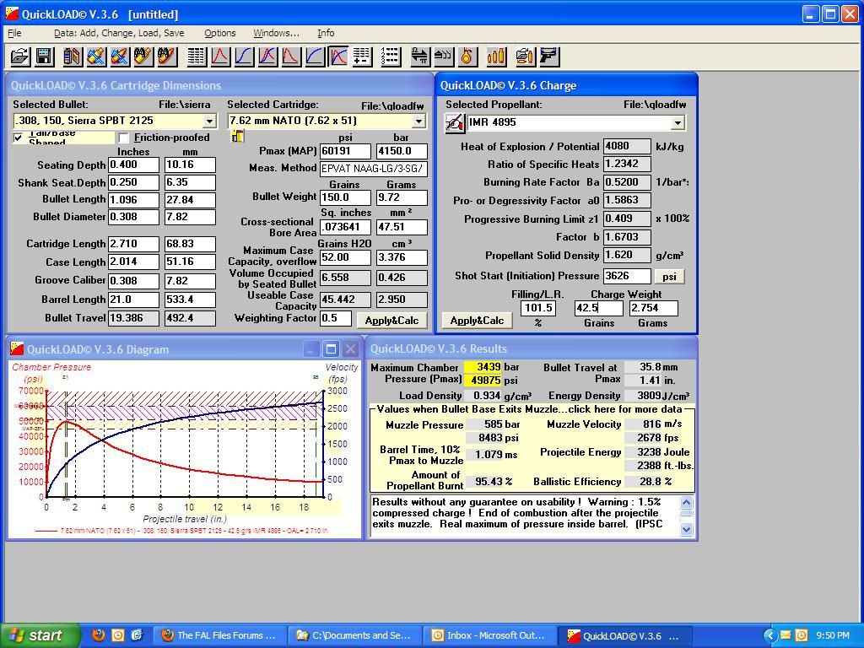The image size is (864, 648).
Task: Click the Barrel Length inches field
Action: point(133,300)
